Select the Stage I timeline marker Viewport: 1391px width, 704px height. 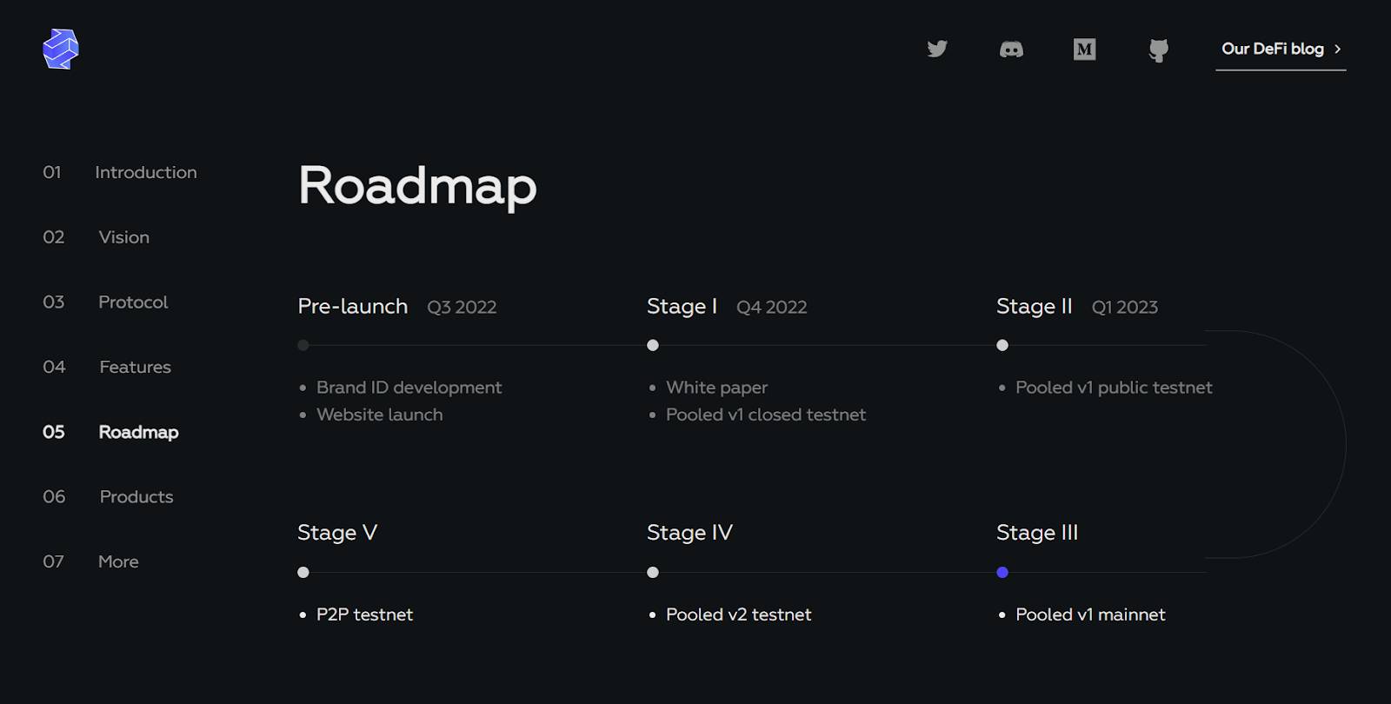coord(653,345)
